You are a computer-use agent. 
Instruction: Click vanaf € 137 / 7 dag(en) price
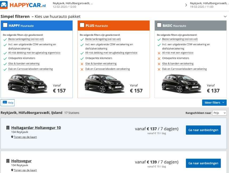[157, 129]
